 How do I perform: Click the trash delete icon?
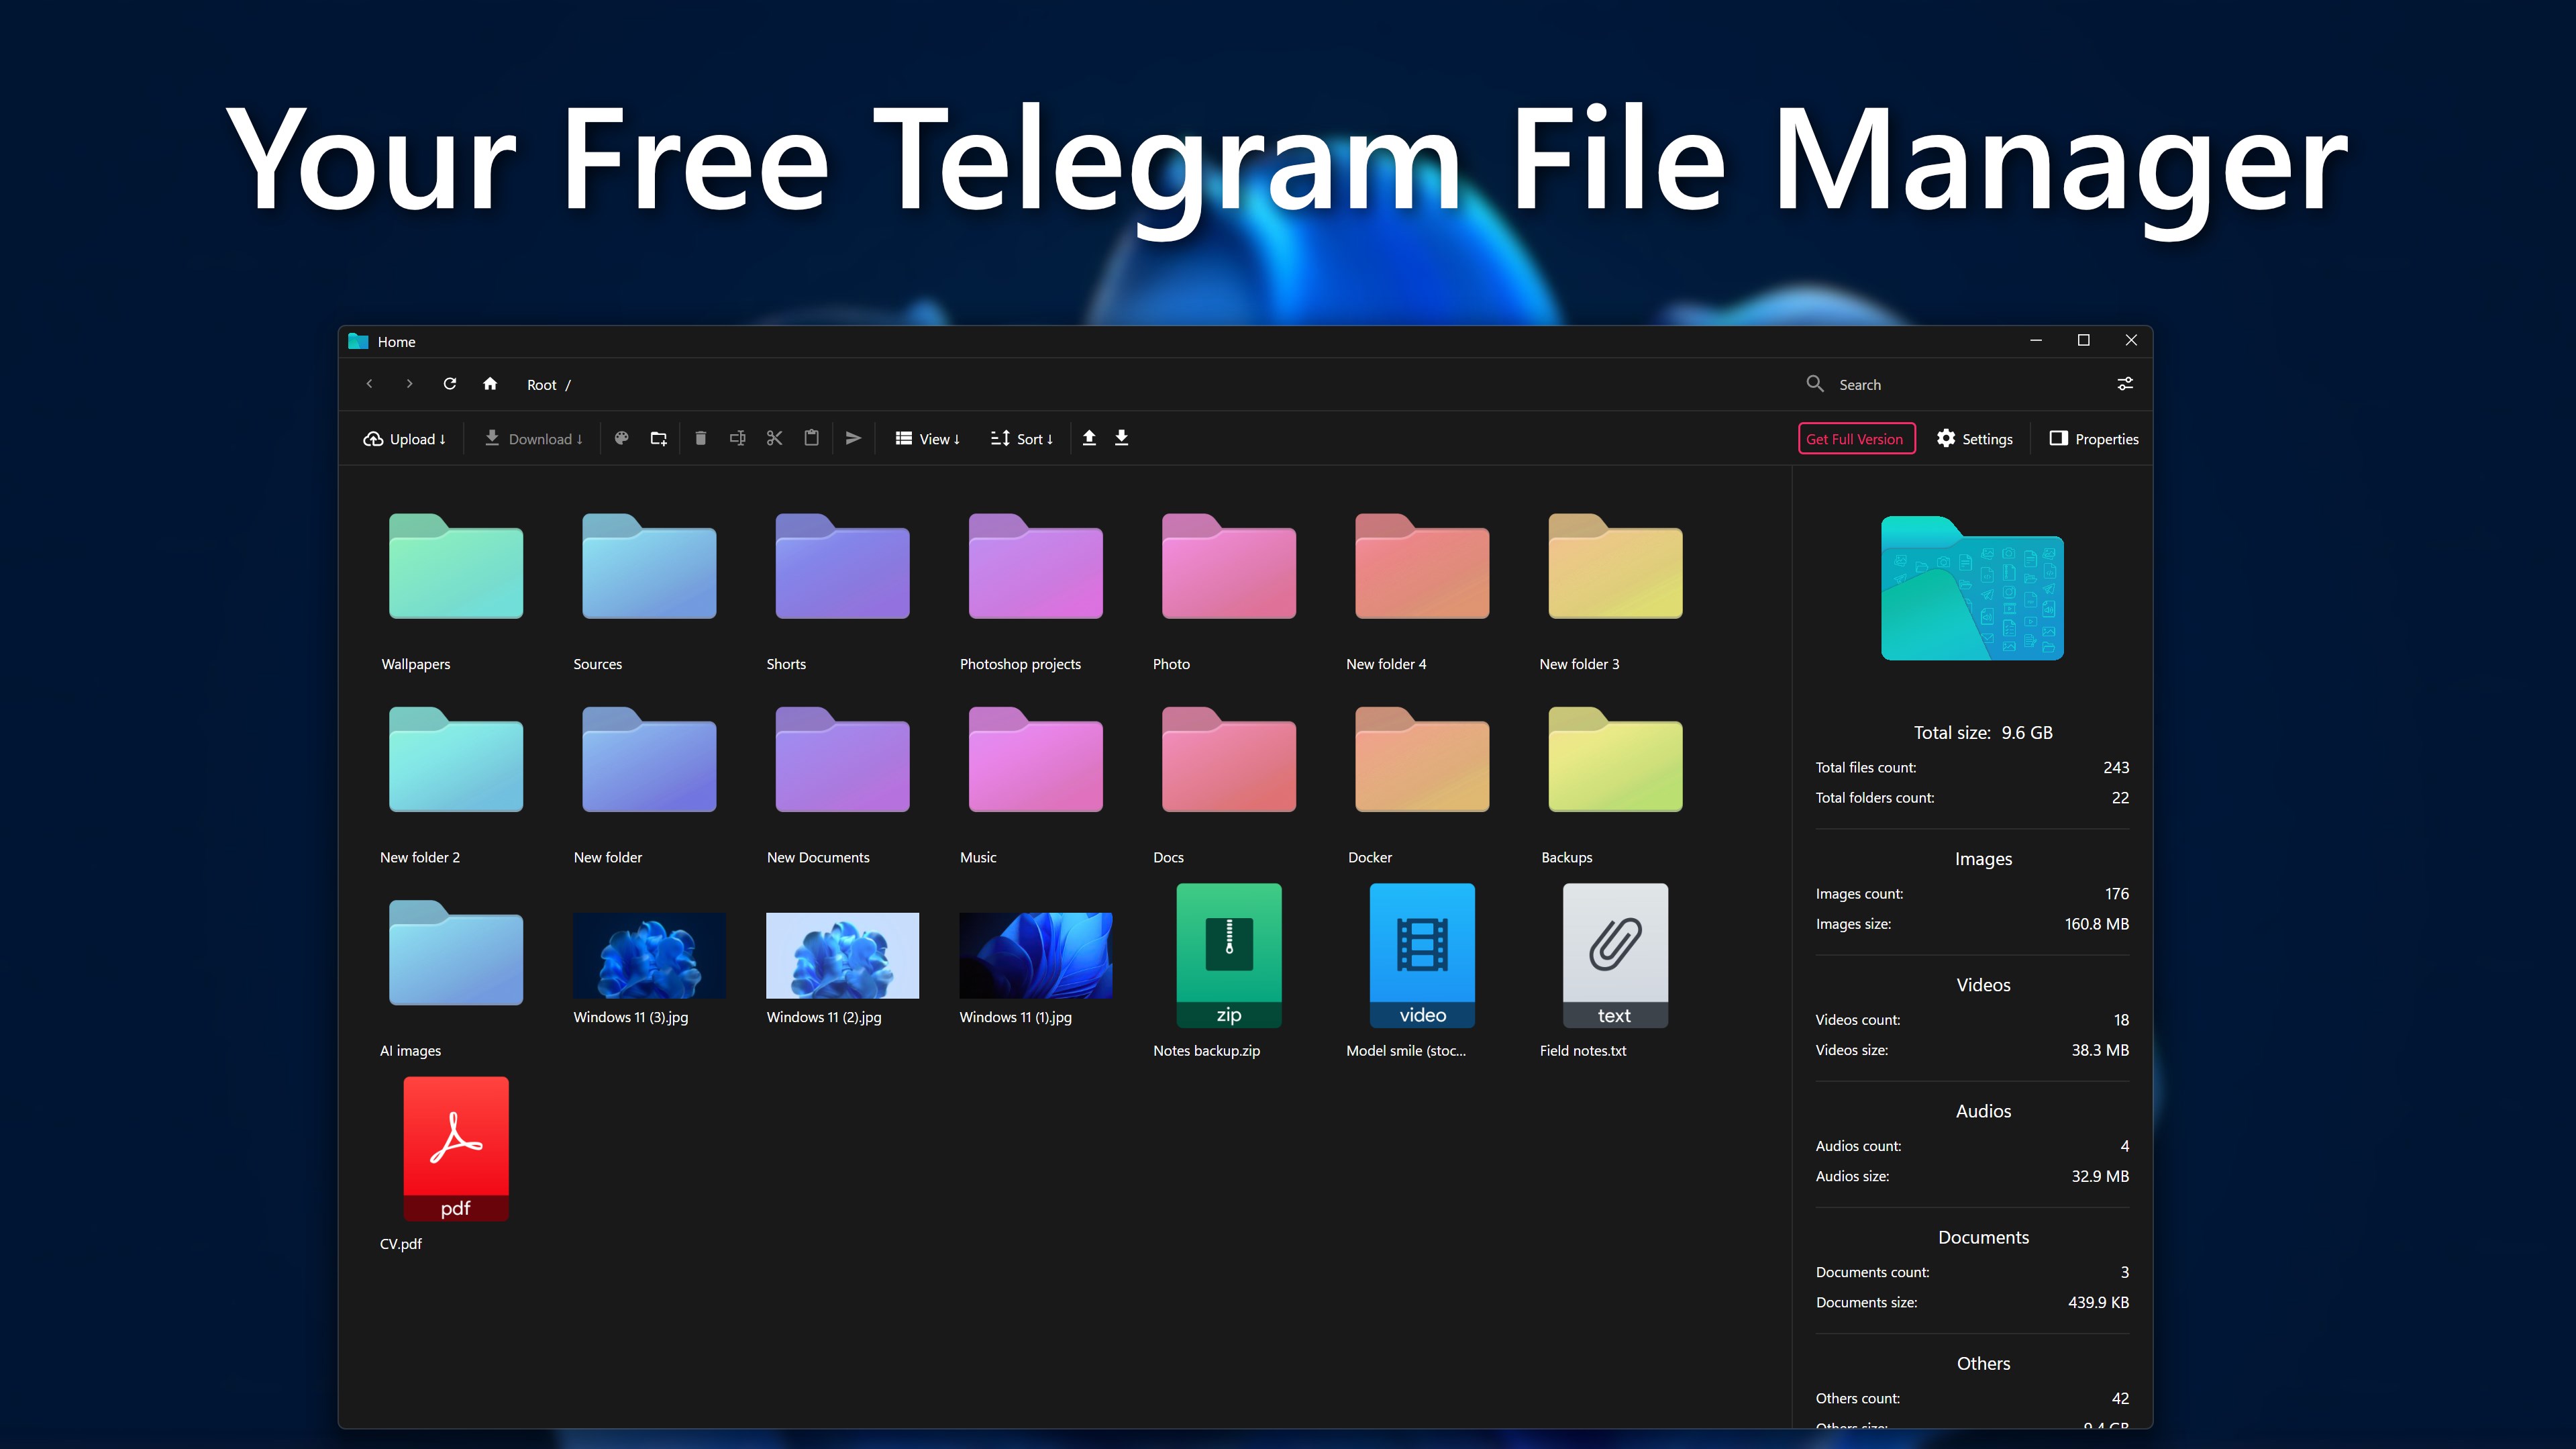coord(700,438)
